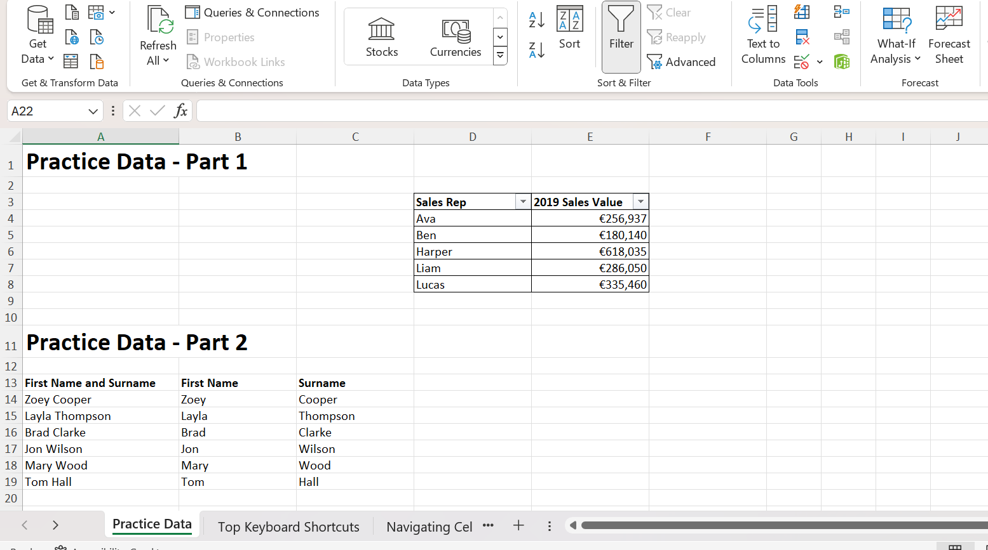Click From Web import icon
The image size is (988, 550).
[72, 37]
